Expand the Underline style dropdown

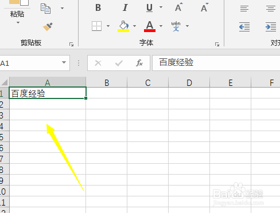click(161, 7)
